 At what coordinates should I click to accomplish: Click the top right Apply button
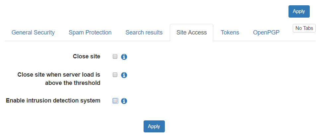click(x=299, y=12)
